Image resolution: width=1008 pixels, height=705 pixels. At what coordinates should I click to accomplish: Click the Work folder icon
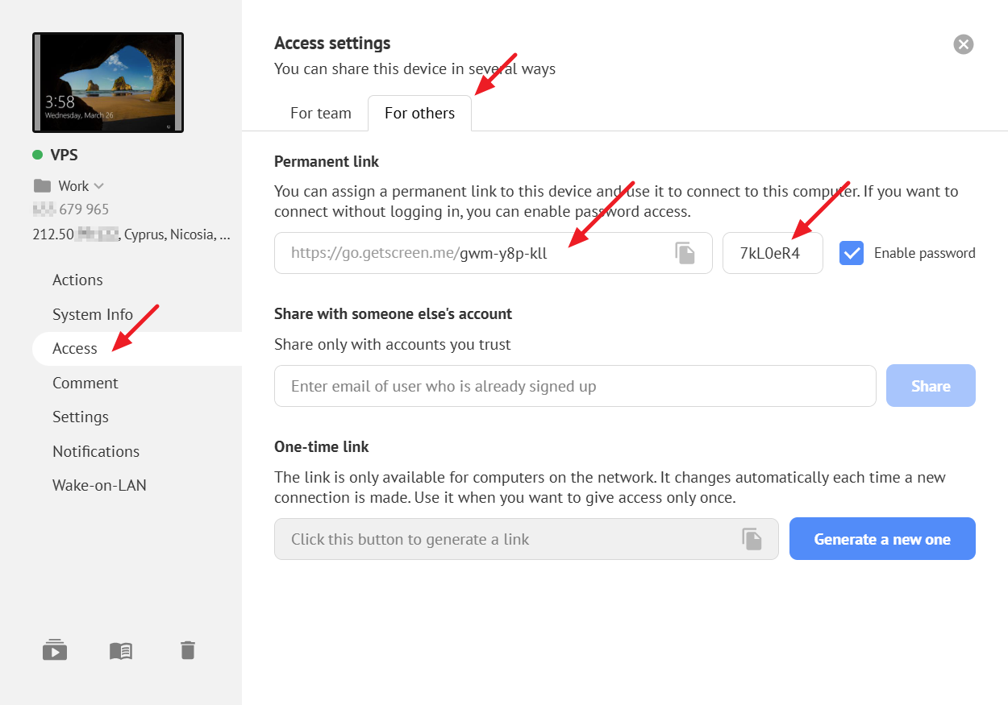42,186
